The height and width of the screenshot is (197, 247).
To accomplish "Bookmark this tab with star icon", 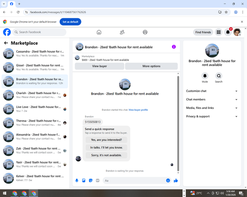I will [226, 12].
